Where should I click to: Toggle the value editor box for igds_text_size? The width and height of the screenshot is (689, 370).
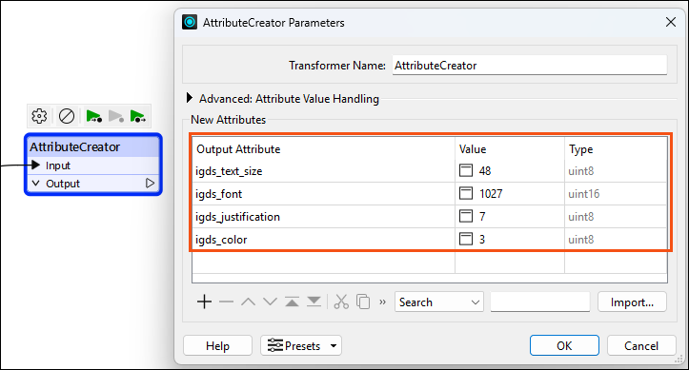466,170
